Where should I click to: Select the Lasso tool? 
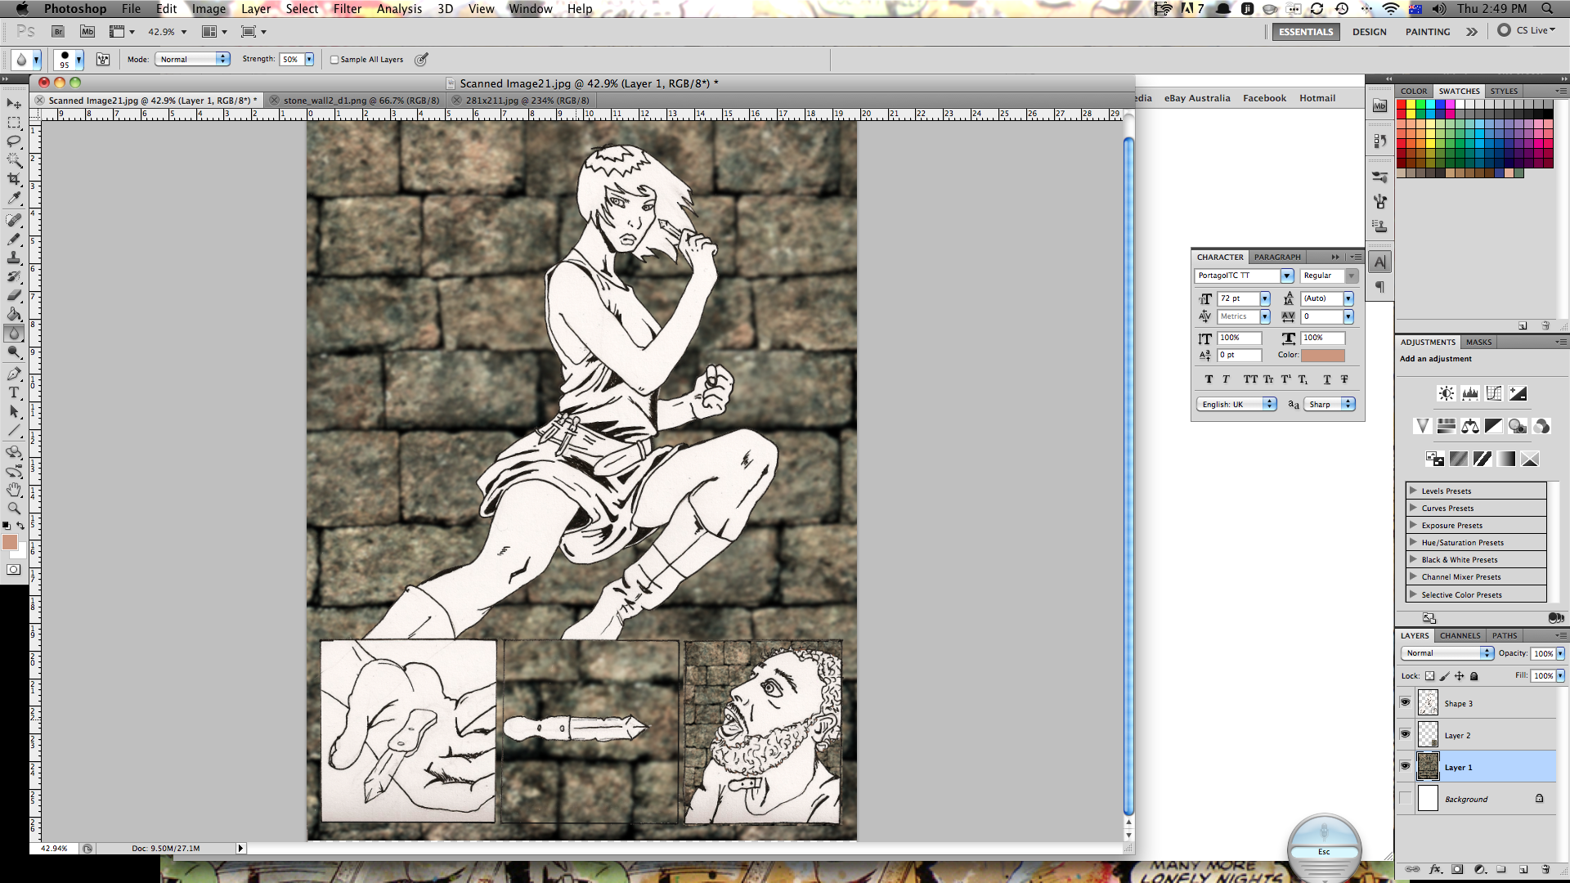[x=14, y=141]
